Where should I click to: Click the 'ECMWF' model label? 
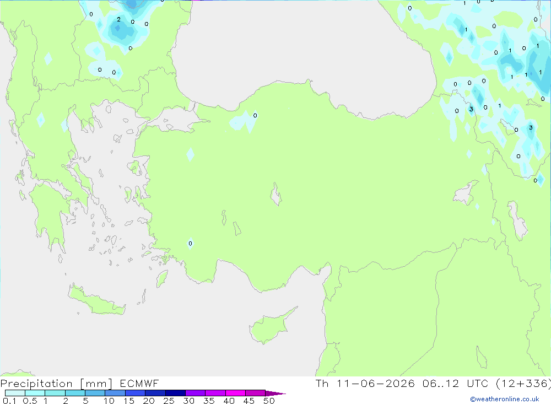tap(139, 383)
